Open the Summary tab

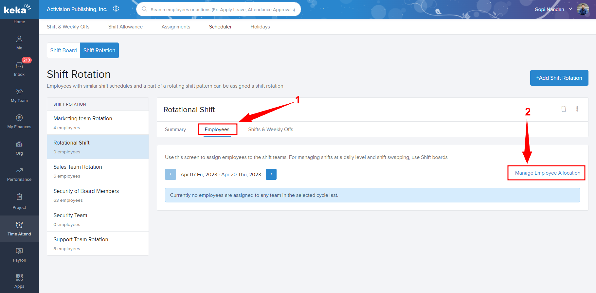[175, 129]
